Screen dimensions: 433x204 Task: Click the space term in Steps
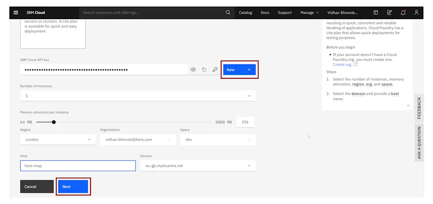387,84
